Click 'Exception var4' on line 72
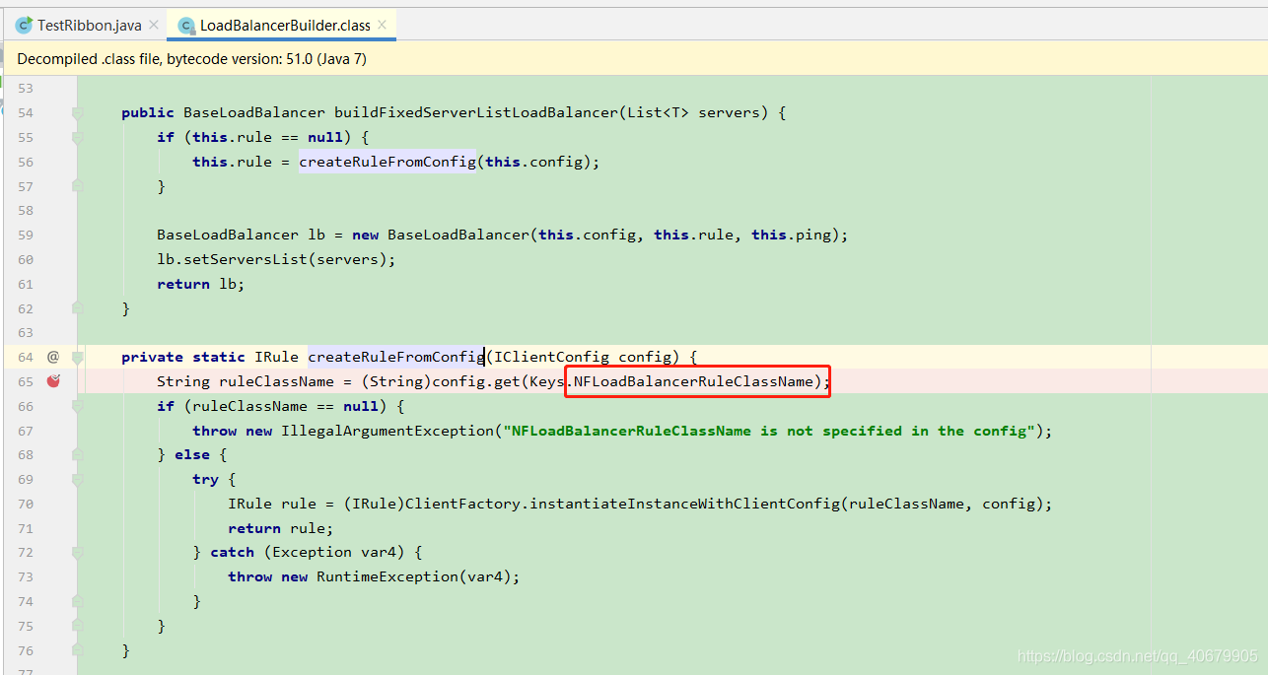This screenshot has height=675, width=1268. click(338, 552)
